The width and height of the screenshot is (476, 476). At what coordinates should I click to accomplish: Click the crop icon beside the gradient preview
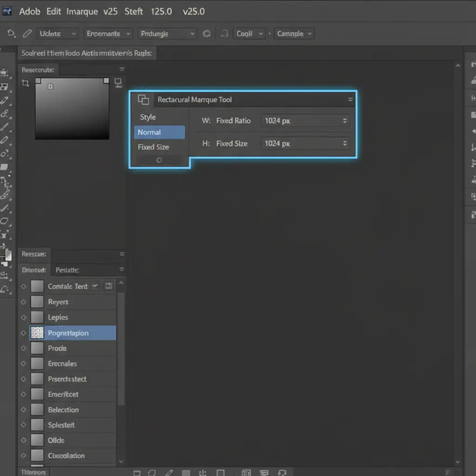(x=26, y=83)
